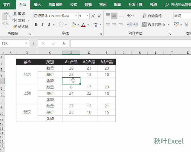Screen dimensions: 191x152
Task: Expand merge and center options arrow
Action: 169,25
